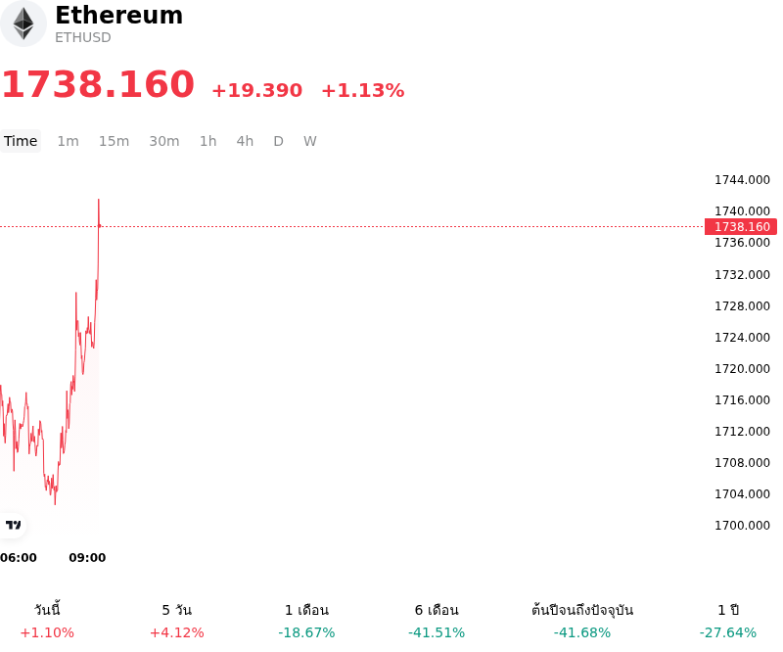Click the 09:00 time axis marker
This screenshot has height=652, width=783.
point(87,558)
